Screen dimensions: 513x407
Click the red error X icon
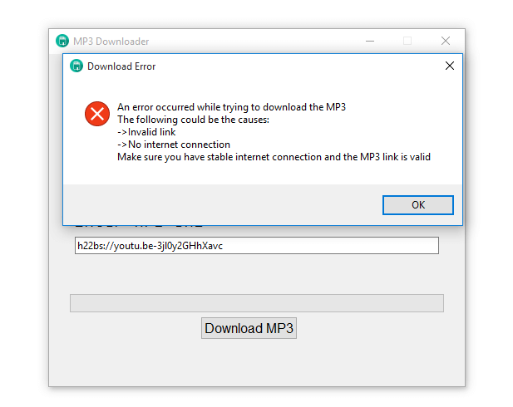97,114
